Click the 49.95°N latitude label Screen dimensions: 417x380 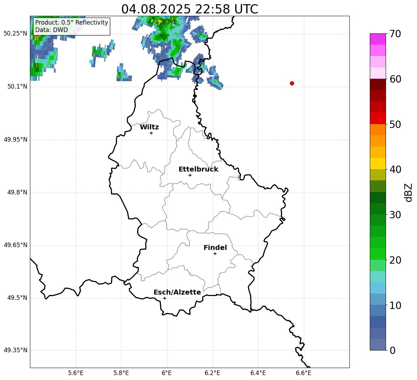15,140
